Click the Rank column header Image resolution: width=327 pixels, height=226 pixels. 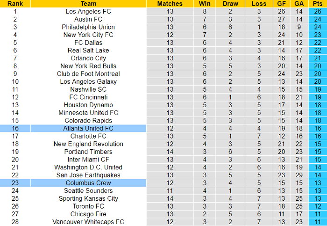click(x=15, y=3)
